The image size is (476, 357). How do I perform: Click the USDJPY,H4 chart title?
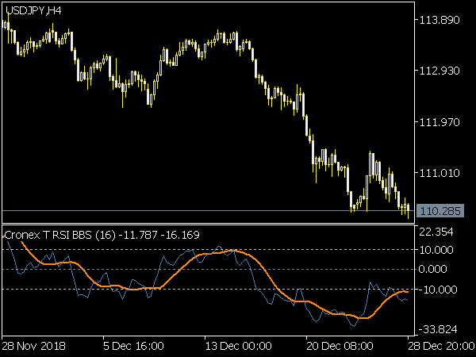[33, 11]
